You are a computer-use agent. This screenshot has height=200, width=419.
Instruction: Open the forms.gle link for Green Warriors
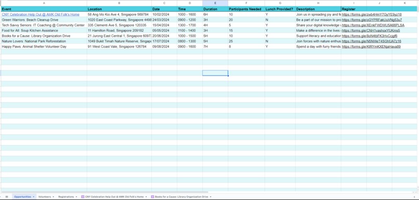click(372, 20)
